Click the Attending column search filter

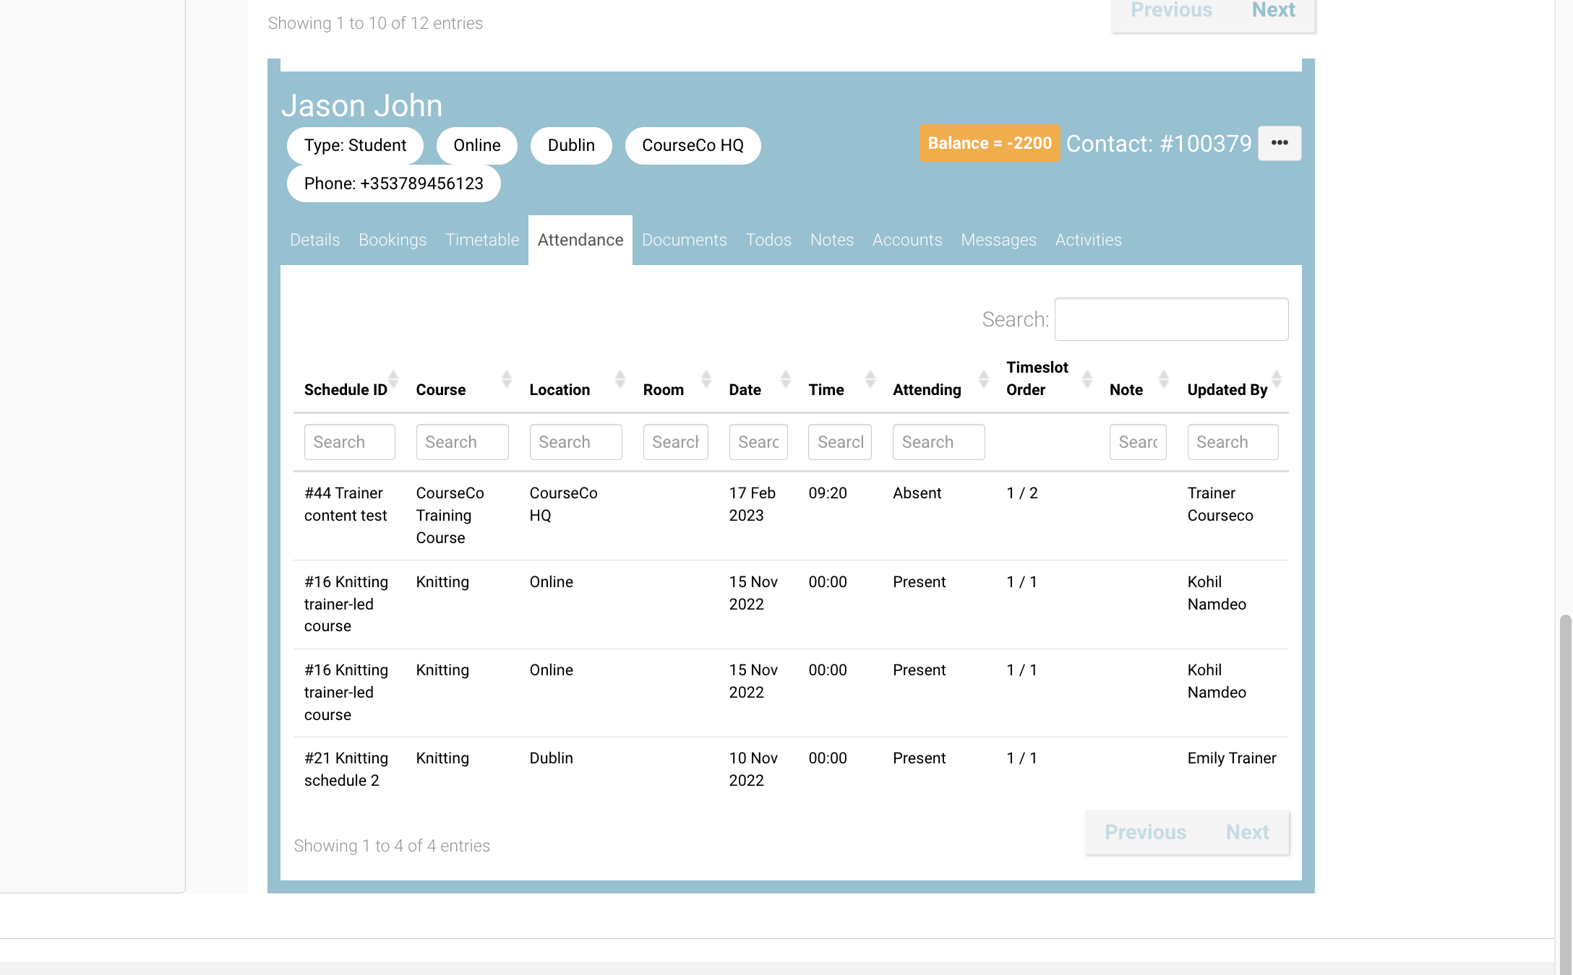click(938, 442)
